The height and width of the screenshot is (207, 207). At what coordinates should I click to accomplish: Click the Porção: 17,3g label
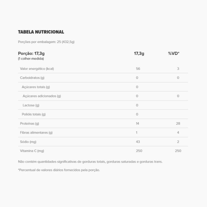pos(31,54)
